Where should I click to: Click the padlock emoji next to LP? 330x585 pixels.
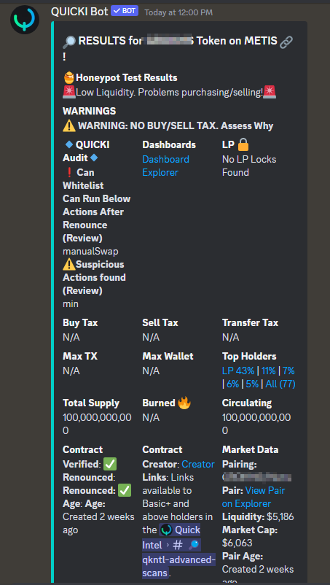(x=243, y=144)
